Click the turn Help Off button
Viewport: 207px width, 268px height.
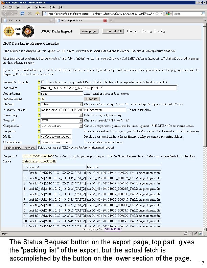coord(113,31)
